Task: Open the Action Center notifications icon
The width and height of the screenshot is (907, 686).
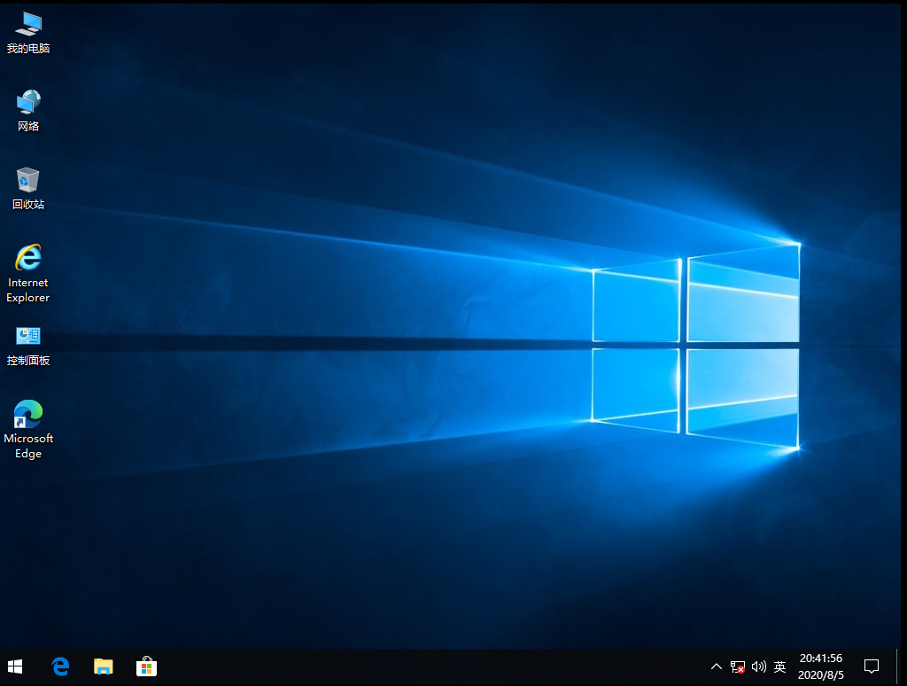Action: point(872,667)
